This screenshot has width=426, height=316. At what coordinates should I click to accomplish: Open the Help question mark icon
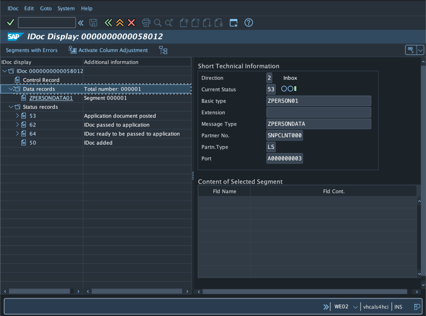[249, 22]
